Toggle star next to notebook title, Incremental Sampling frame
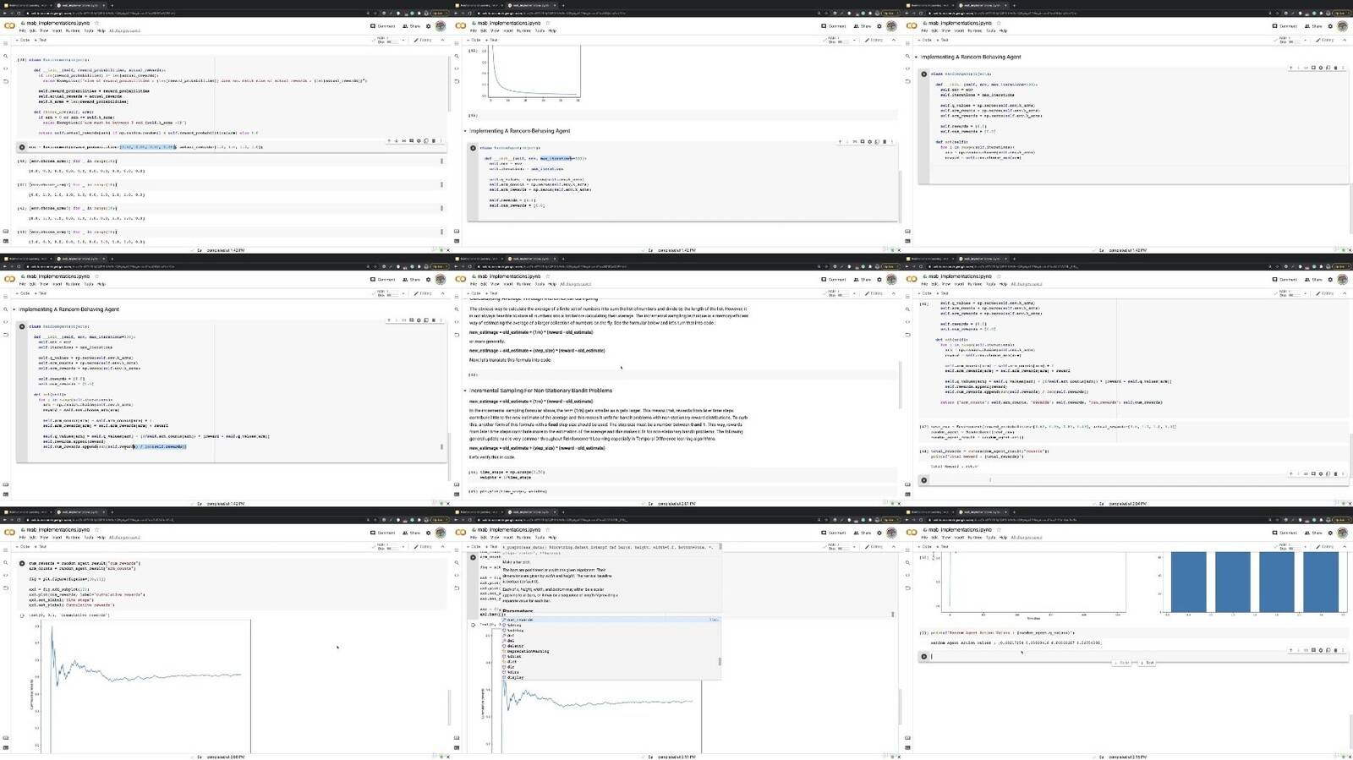Screen dimensions: 1353x760 [x=548, y=276]
